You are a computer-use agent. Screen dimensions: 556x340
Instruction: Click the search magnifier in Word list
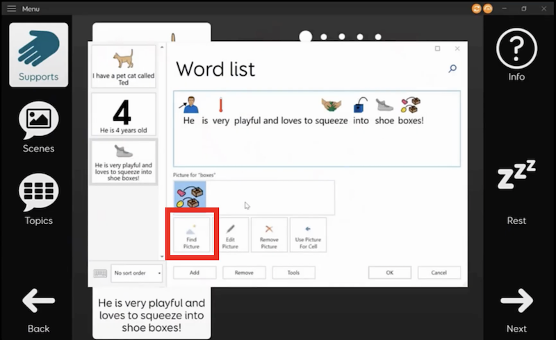click(452, 68)
